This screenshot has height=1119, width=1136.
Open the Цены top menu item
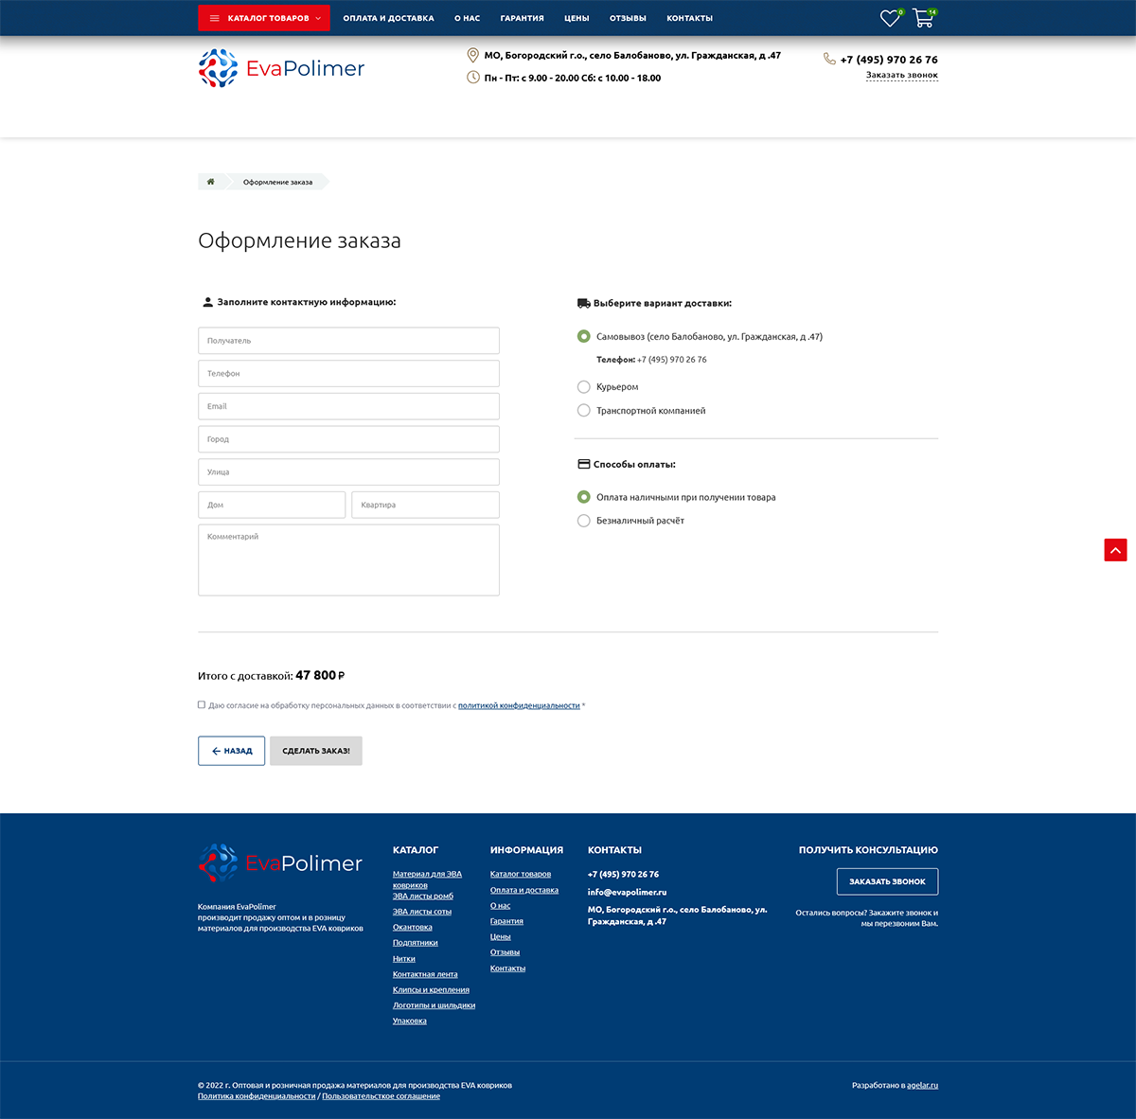(577, 18)
